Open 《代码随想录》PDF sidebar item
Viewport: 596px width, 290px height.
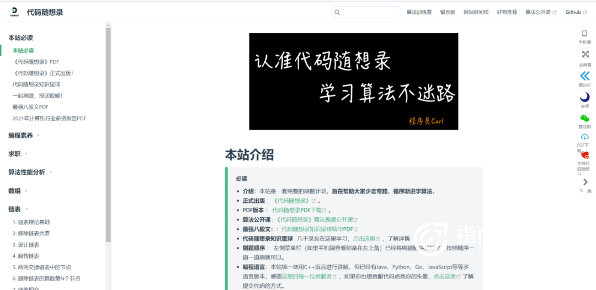point(36,62)
